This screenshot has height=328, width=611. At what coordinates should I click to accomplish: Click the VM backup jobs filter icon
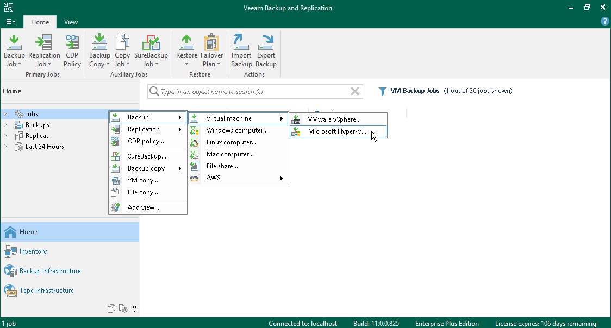382,91
